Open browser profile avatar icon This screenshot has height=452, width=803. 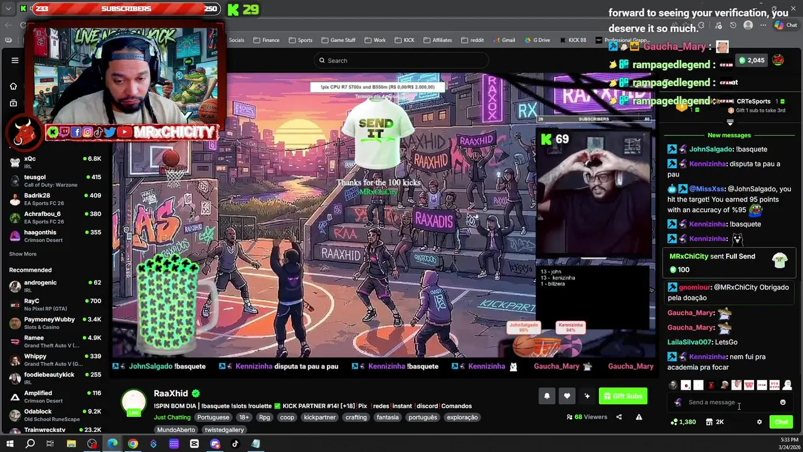(x=748, y=25)
